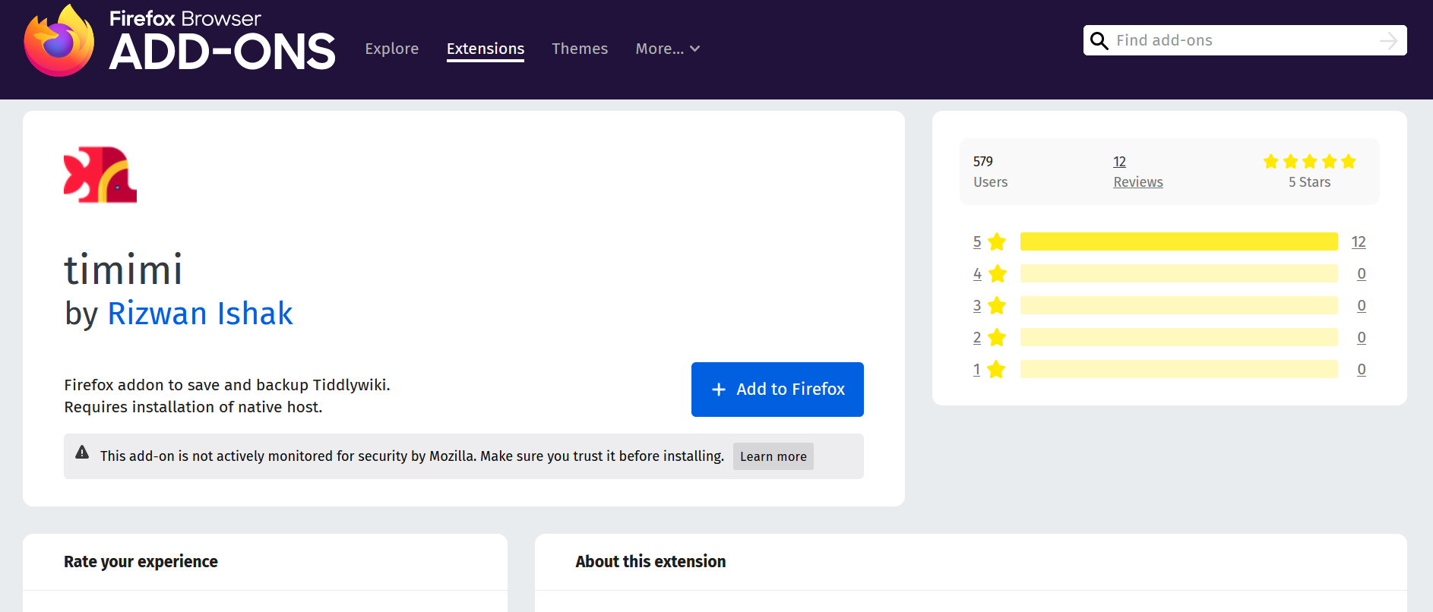Click the star next to 5 rating row
This screenshot has width=1433, height=612.
[x=997, y=242]
